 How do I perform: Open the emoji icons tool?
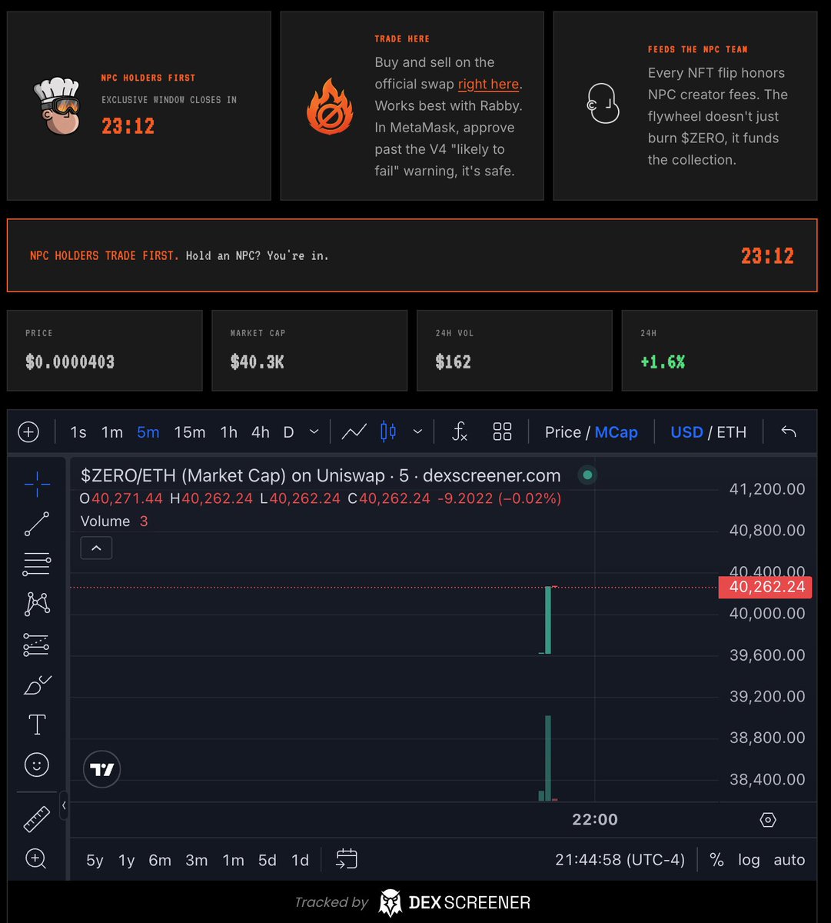pyautogui.click(x=36, y=765)
